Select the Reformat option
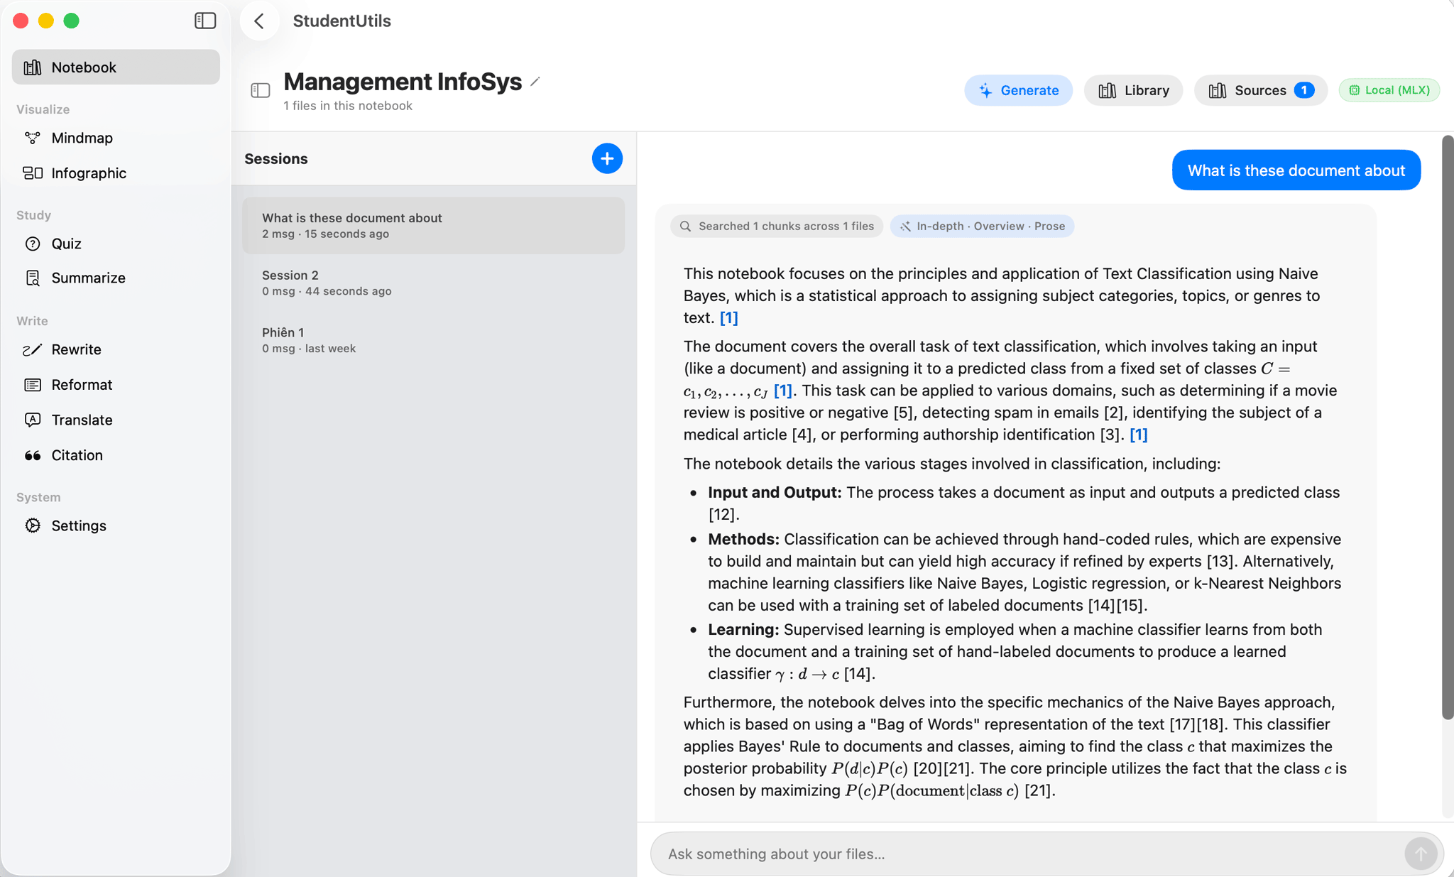The image size is (1454, 877). pyautogui.click(x=116, y=384)
